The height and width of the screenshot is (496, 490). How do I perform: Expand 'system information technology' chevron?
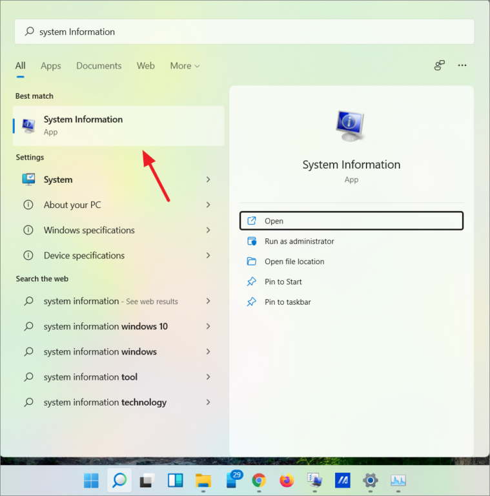pos(208,402)
